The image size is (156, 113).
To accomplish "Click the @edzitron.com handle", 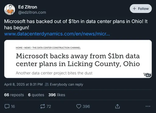I will point(32,12).
